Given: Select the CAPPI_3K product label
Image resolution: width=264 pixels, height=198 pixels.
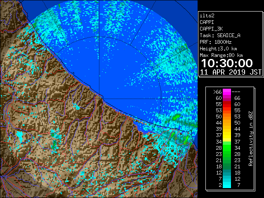Looking at the screenshot, I should 211,29.
